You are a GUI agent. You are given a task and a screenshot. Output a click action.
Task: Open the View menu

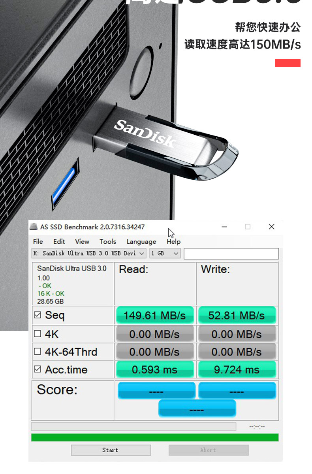pyautogui.click(x=82, y=241)
